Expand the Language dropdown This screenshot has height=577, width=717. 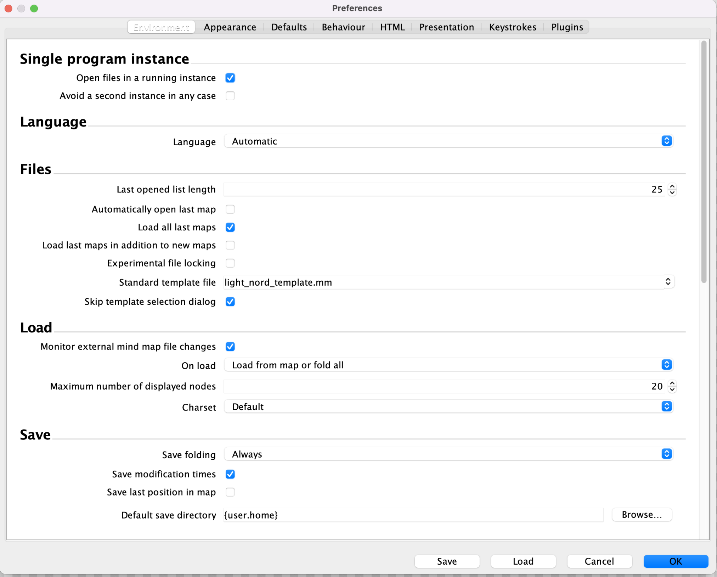coord(667,141)
